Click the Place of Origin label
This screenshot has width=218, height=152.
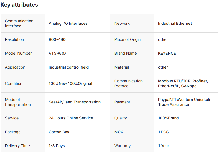(127, 39)
